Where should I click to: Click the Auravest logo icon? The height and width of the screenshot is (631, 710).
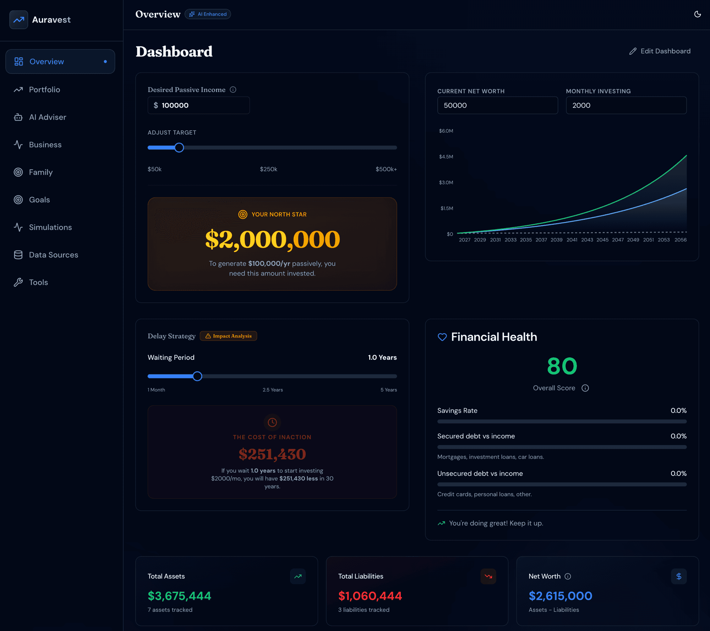(18, 20)
